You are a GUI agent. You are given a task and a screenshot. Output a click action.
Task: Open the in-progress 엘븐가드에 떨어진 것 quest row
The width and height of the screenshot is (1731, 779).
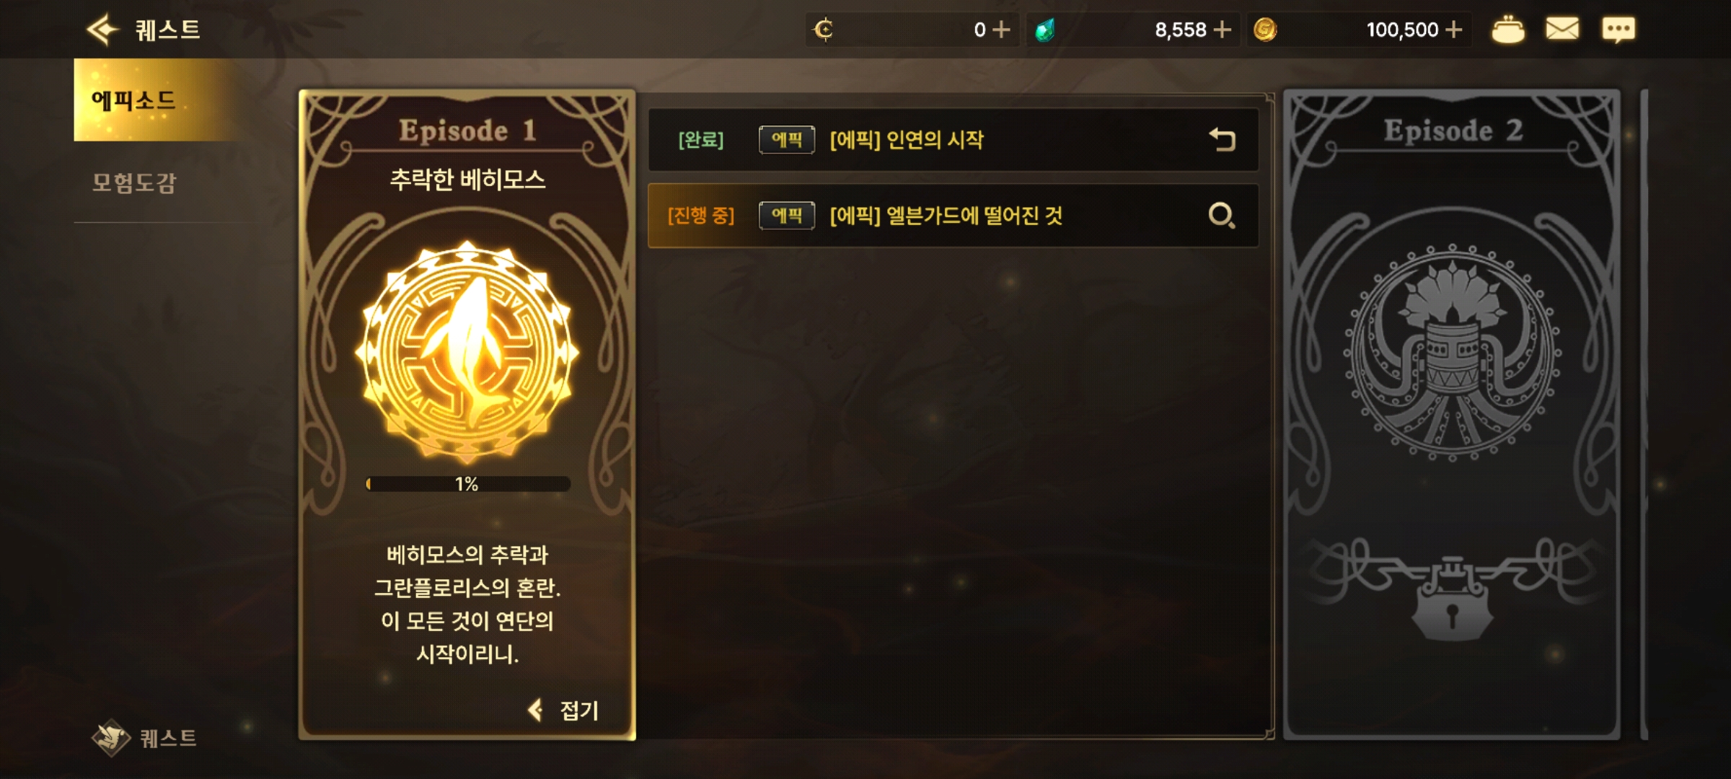coord(953,216)
